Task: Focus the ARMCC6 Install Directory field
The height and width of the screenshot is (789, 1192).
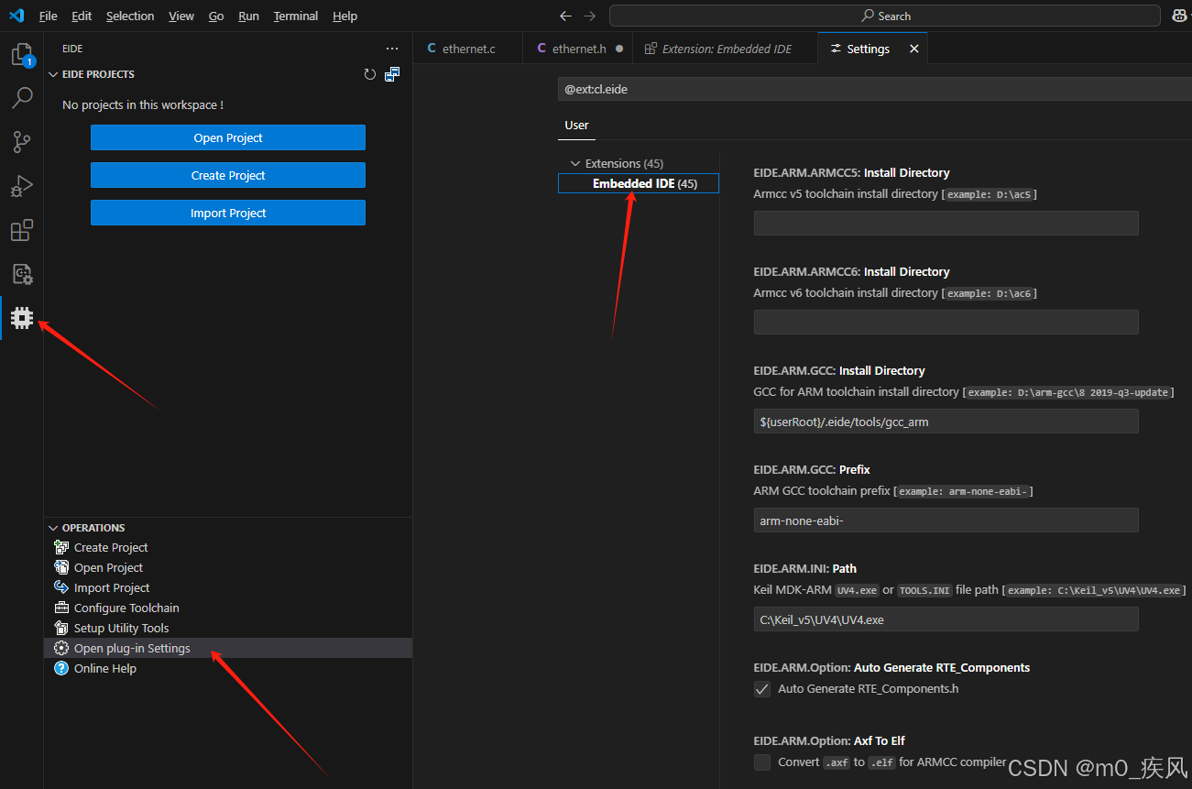Action: pos(946,322)
